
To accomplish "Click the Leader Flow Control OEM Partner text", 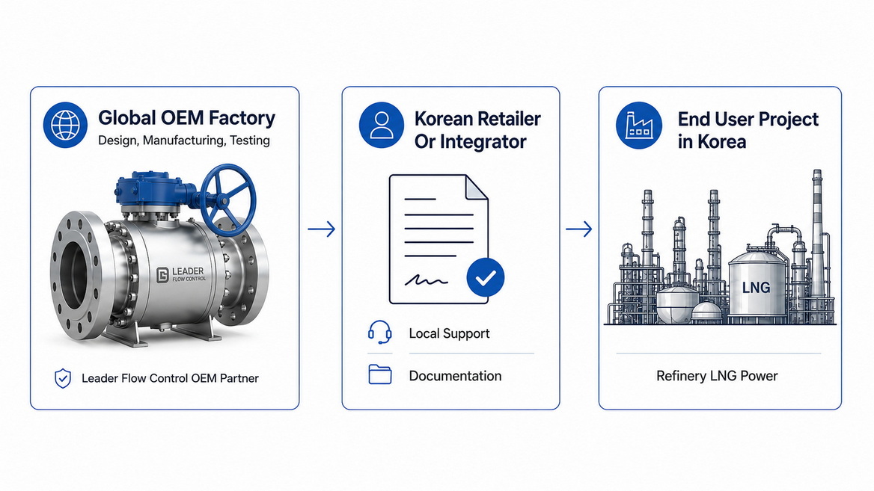I will pyautogui.click(x=170, y=379).
